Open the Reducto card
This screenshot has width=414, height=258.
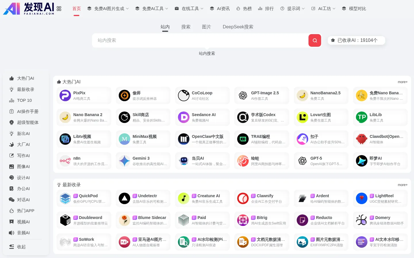pos(321,220)
